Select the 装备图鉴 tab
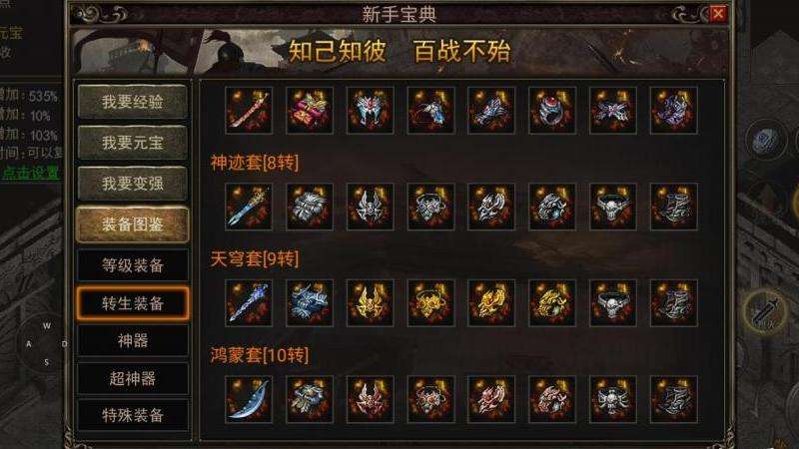The image size is (799, 449). tap(133, 224)
